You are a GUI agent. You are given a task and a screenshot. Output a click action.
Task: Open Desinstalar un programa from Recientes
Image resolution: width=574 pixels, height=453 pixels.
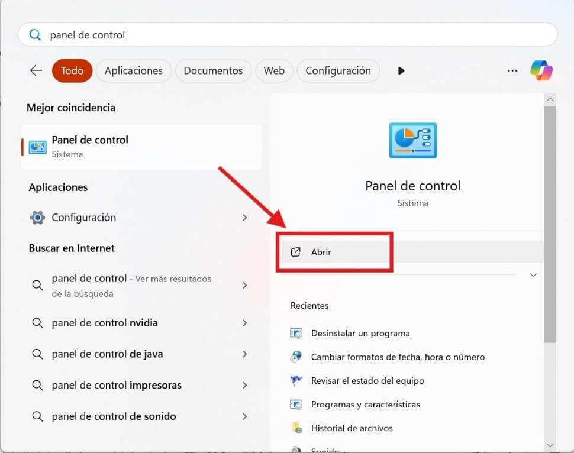[360, 333]
